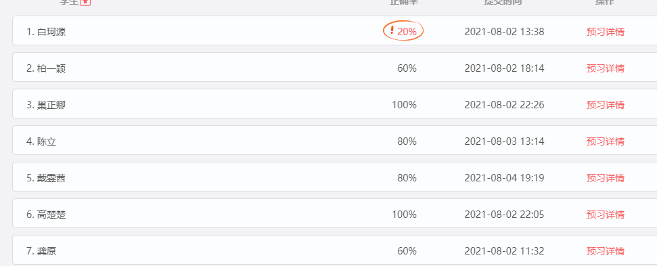Select student row 5. 戴雯茜
Viewport: 657px width, 266px height.
[x=335, y=177]
